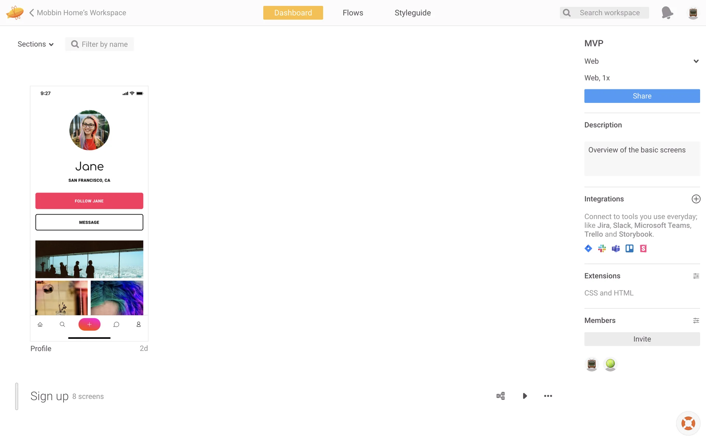Open the user profile avatar menu

coord(693,13)
